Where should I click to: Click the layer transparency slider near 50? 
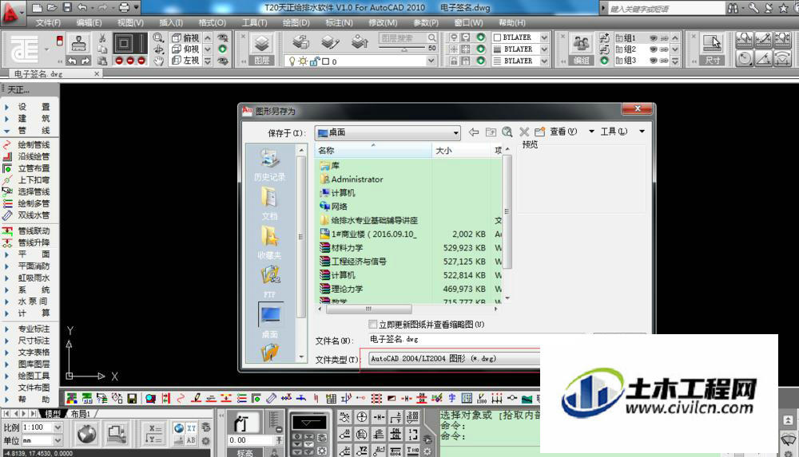pos(404,49)
